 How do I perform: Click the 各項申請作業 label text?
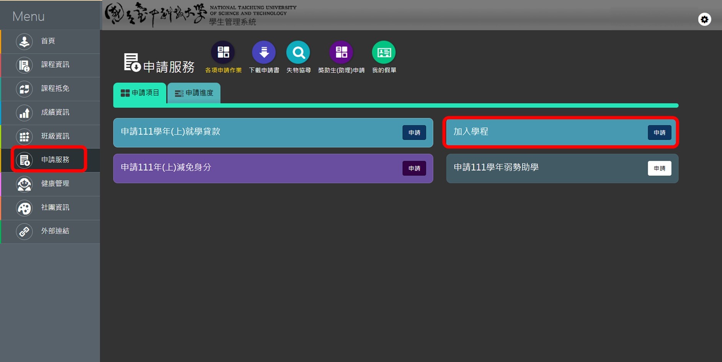pyautogui.click(x=223, y=70)
